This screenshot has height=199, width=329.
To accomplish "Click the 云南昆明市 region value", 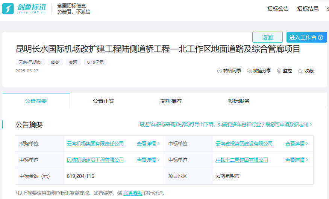I will [227, 176].
